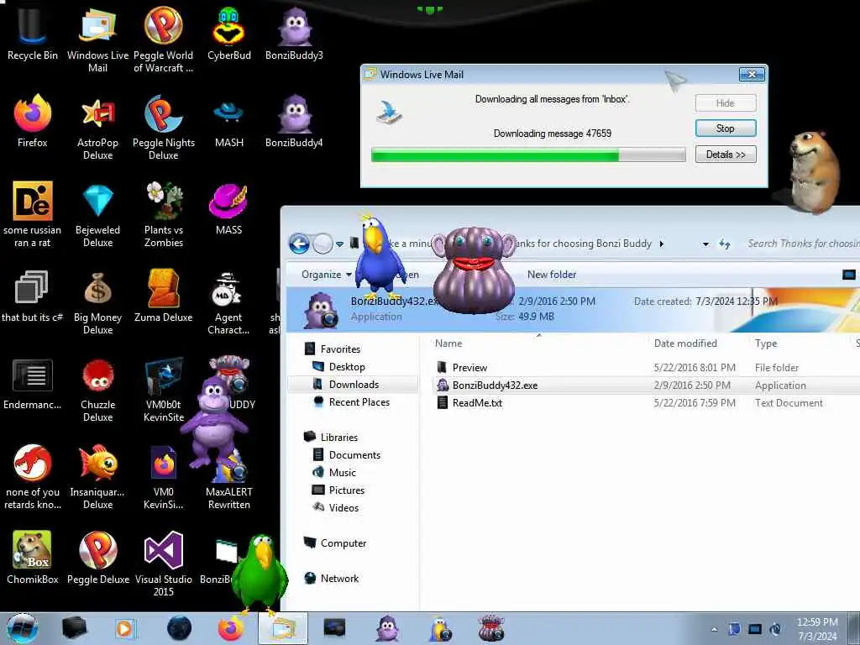The image size is (860, 645).
Task: Select 'none of you' red dragon icon
Action: [33, 475]
